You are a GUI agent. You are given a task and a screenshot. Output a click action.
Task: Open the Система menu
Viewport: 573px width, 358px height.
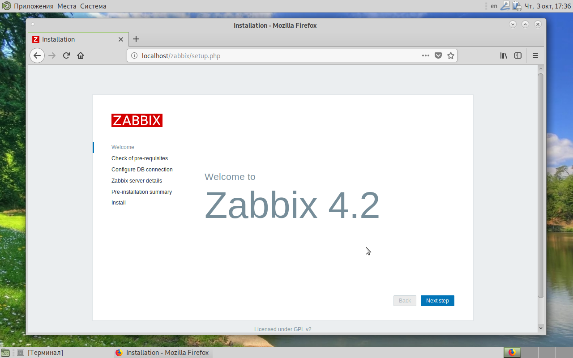[93, 6]
